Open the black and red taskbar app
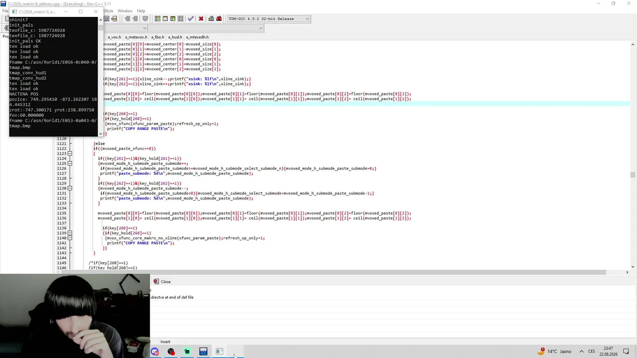 [171, 352]
